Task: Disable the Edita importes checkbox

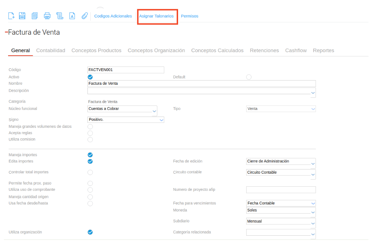Action: tap(90, 161)
